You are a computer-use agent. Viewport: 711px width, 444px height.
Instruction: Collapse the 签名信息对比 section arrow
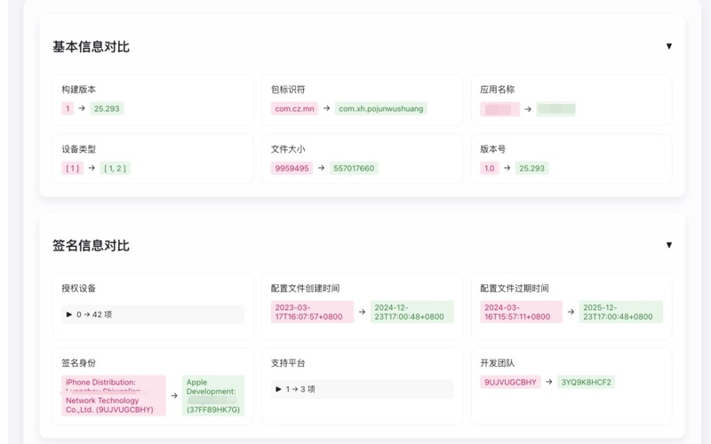pyautogui.click(x=669, y=245)
